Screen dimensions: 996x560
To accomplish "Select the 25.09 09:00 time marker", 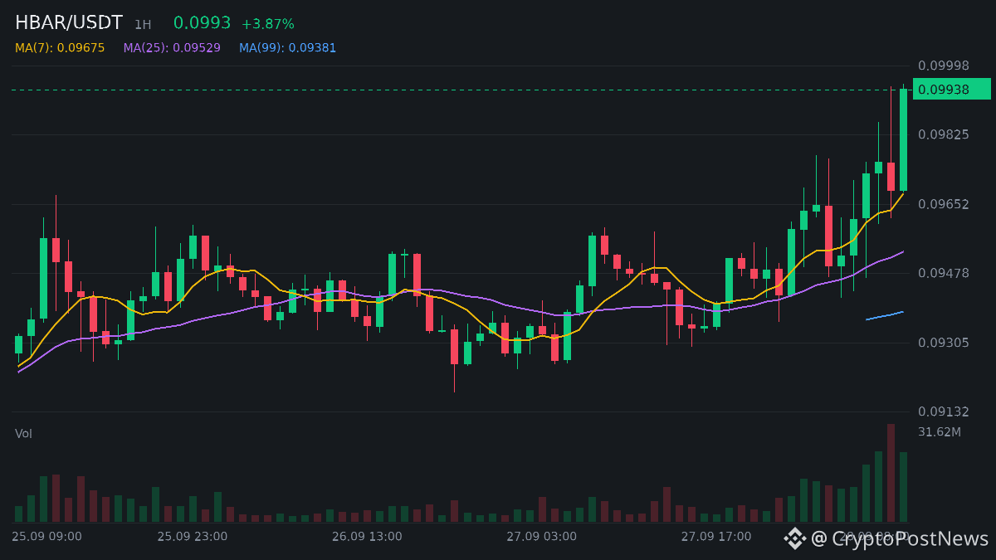I will [46, 537].
